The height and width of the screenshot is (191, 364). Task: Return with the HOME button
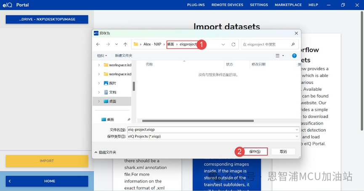coord(47,181)
